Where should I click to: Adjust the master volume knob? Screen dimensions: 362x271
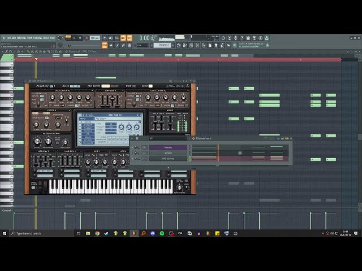point(61,38)
